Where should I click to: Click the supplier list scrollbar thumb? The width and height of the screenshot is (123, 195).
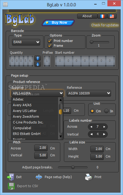[x=61, y=112]
